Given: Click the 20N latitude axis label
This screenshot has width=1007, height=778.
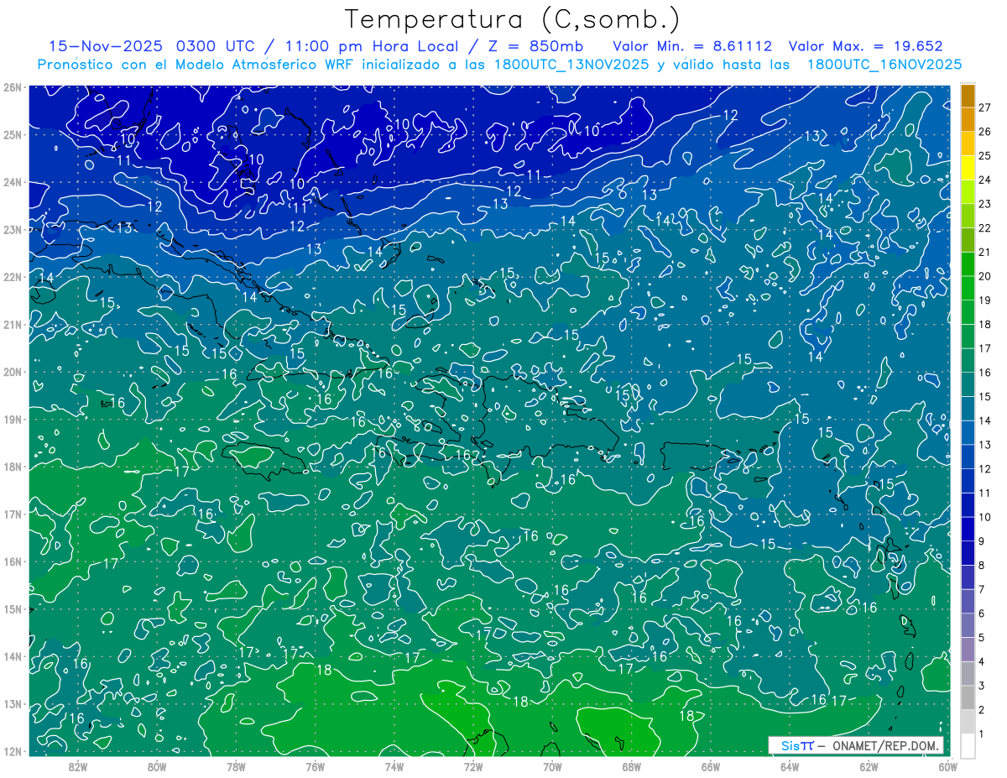Looking at the screenshot, I should [12, 372].
